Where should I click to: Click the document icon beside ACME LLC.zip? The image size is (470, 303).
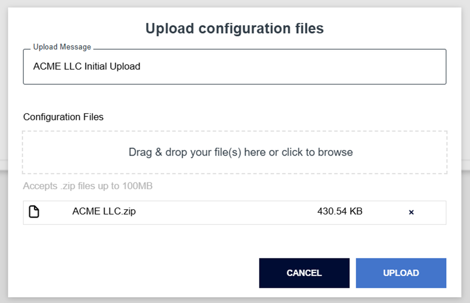coord(34,212)
